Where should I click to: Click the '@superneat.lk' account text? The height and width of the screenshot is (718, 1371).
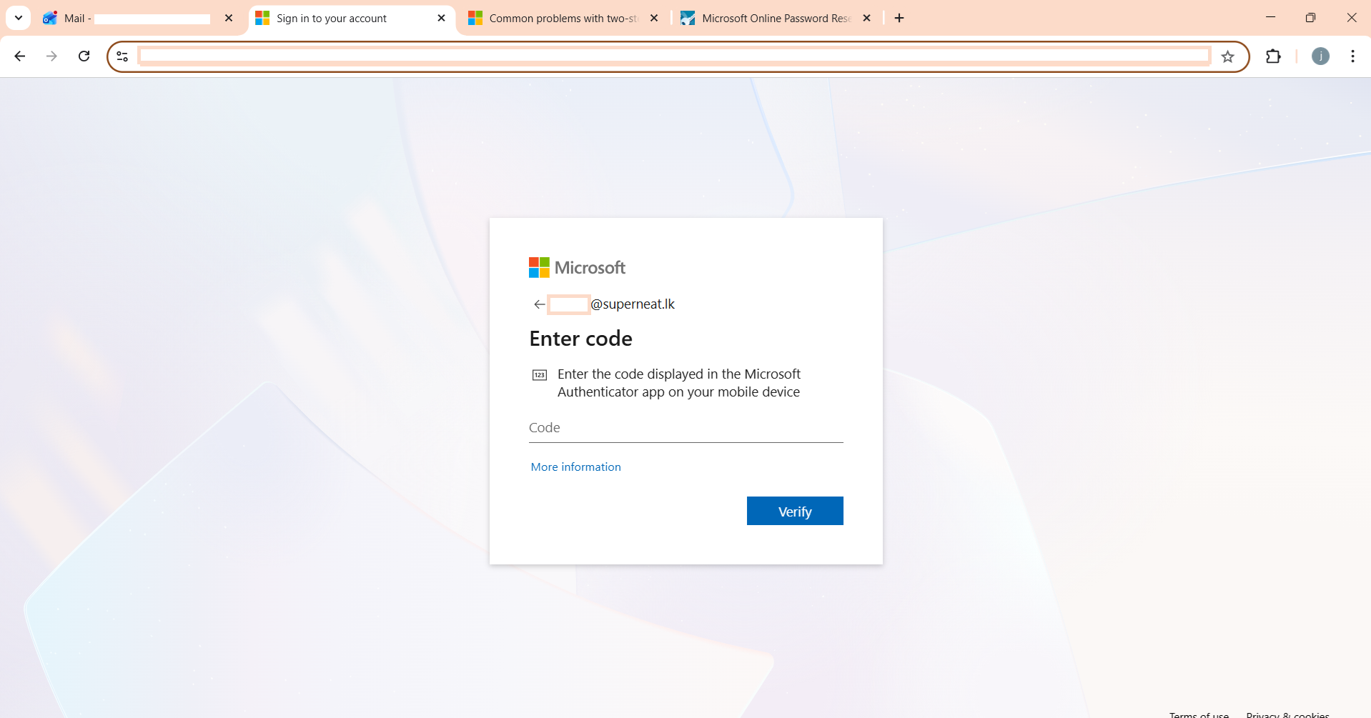coord(633,304)
